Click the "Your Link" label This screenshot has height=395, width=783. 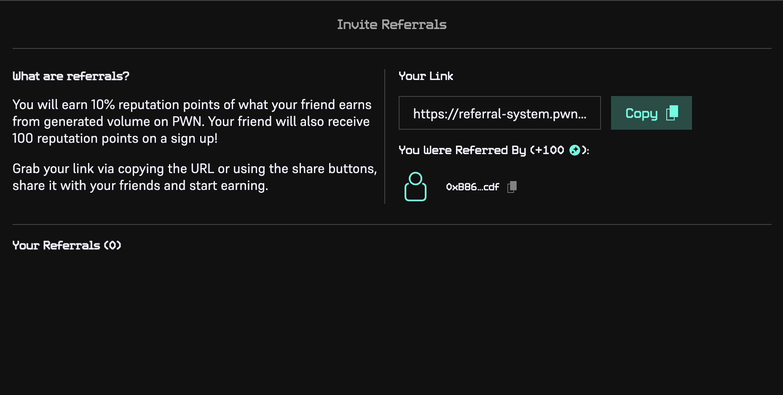click(x=426, y=76)
